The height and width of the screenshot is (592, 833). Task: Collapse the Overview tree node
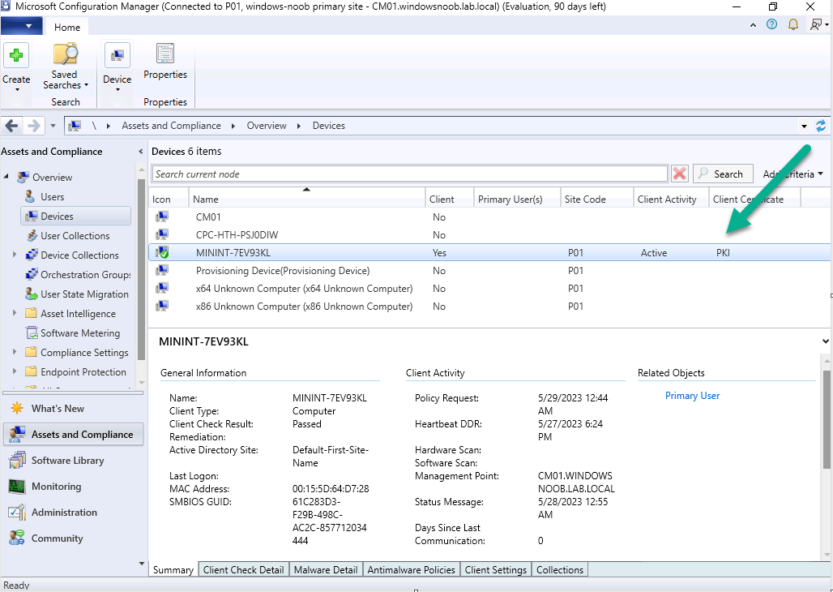click(6, 177)
